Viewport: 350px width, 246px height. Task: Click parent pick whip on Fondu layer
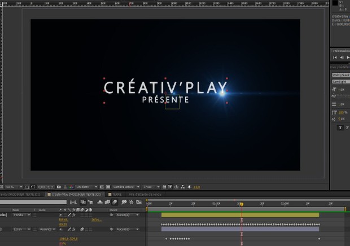pos(111,215)
